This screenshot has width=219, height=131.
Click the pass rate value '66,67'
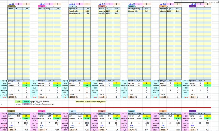pyautogui.click(x=139, y=114)
